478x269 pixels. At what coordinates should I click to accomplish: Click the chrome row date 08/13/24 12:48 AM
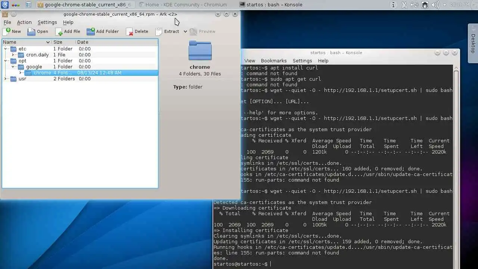[99, 73]
